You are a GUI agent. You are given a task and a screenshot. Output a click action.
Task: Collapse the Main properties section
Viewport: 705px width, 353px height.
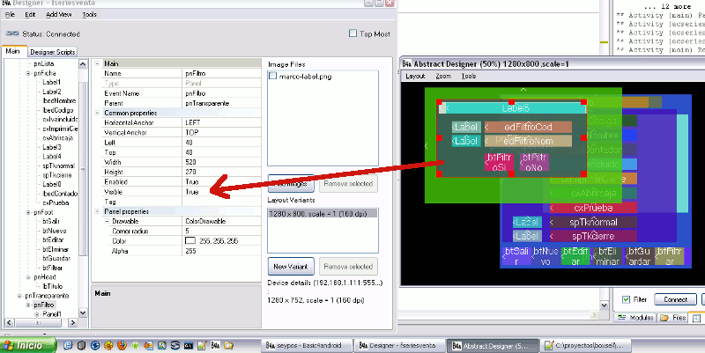pyautogui.click(x=97, y=63)
